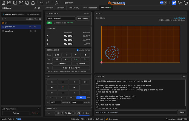
Task: Send current design to card
Action: click(x=33, y=14)
